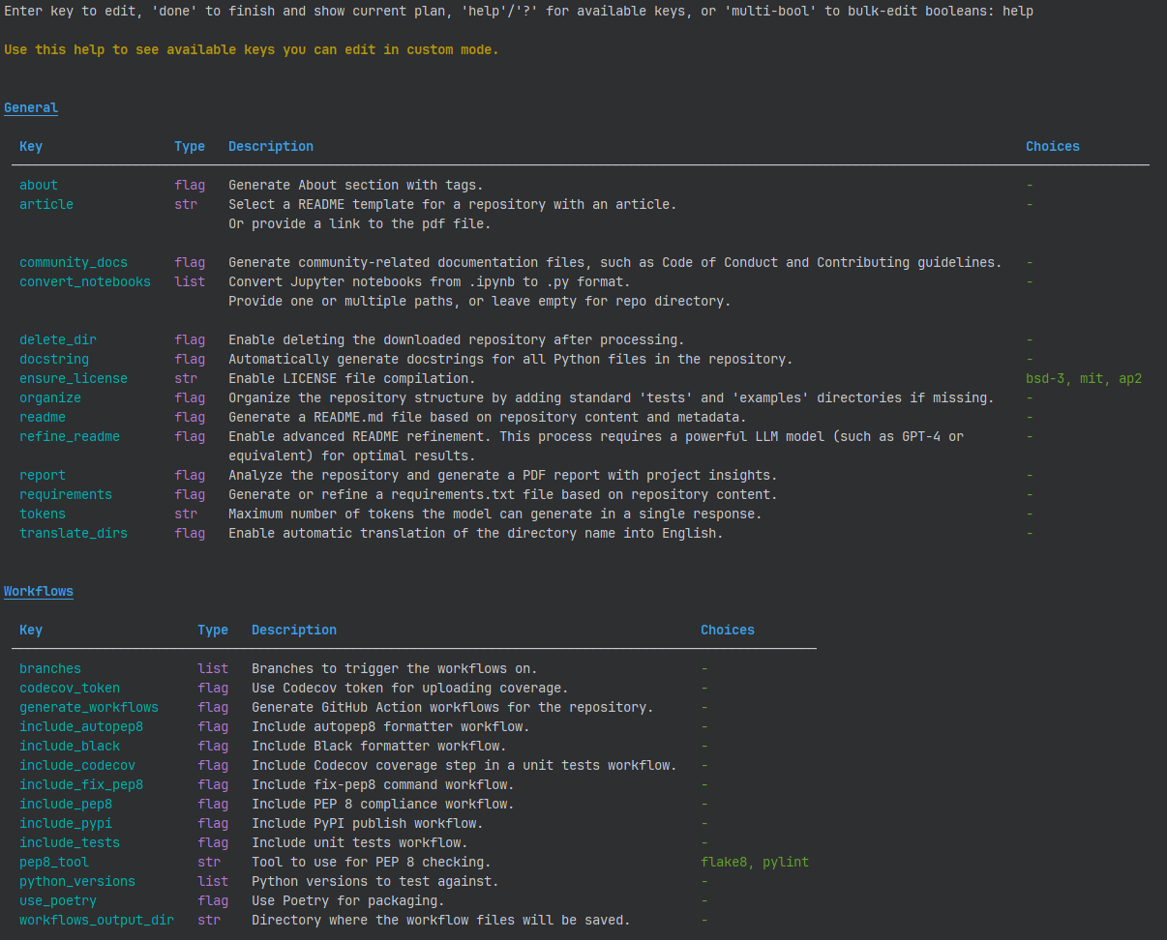The height and width of the screenshot is (940, 1167).
Task: Click the delete_dir key name
Action: tap(58, 339)
